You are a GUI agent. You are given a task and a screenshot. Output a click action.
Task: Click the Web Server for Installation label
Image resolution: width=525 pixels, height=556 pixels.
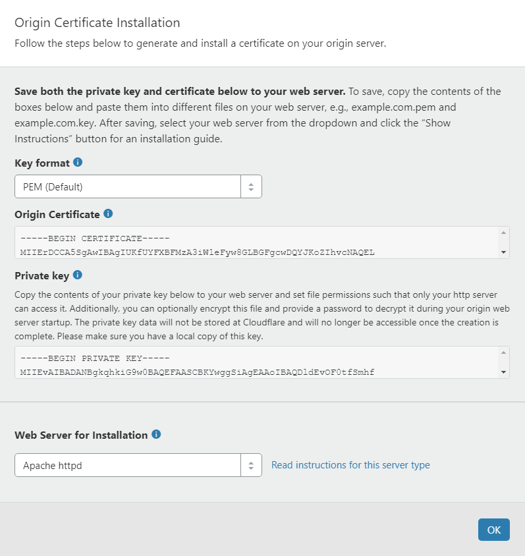coord(81,435)
